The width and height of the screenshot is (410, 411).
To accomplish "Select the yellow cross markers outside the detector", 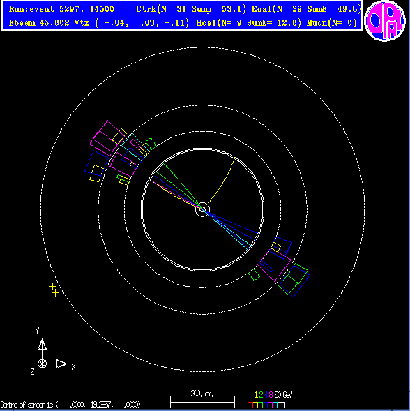I will coord(54,290).
